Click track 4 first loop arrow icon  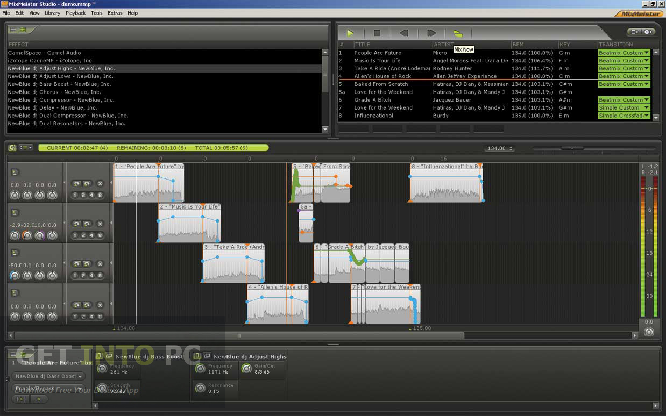(76, 304)
